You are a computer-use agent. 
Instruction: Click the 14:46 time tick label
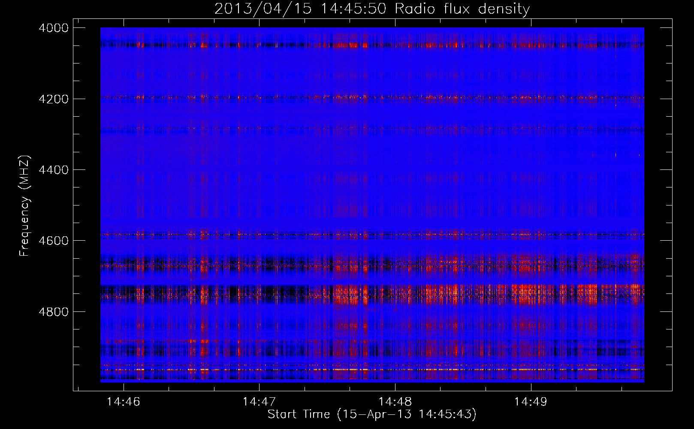click(124, 402)
